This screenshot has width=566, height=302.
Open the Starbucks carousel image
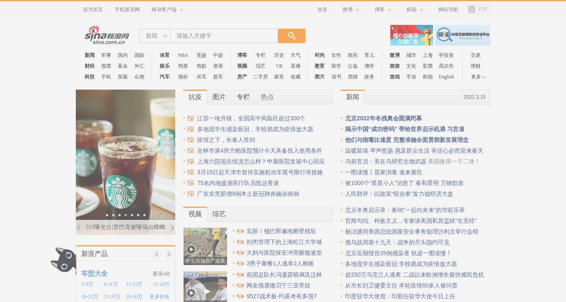(126, 154)
